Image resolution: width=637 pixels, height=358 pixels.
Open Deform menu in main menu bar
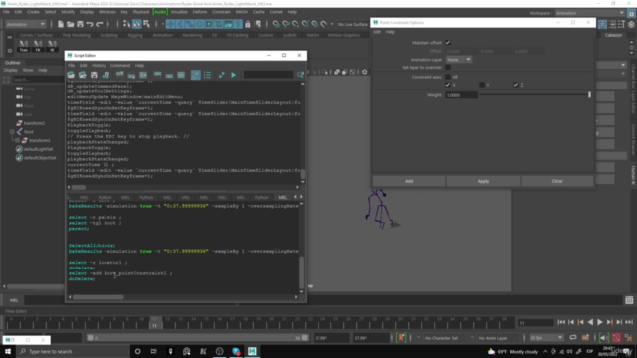click(199, 12)
